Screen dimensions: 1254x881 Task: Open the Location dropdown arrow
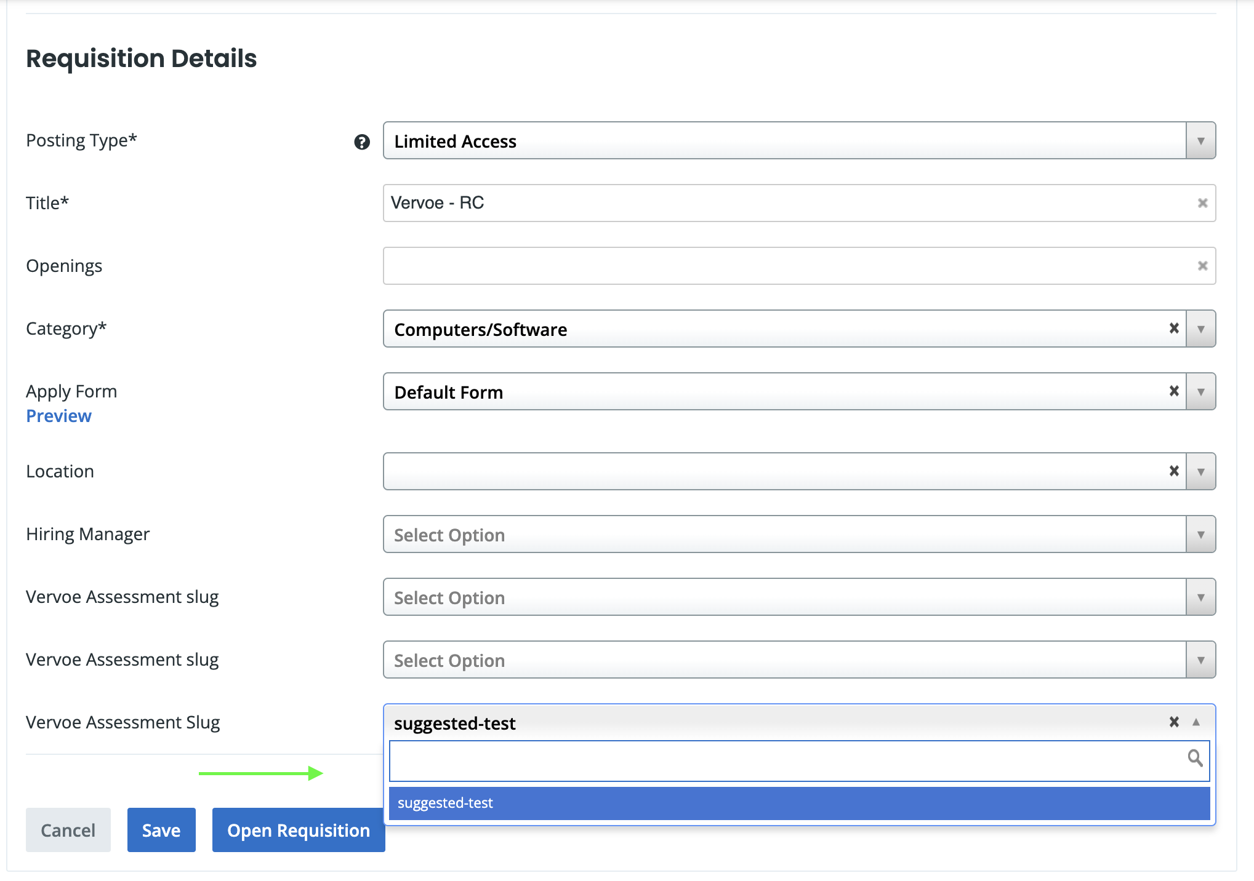tap(1200, 472)
